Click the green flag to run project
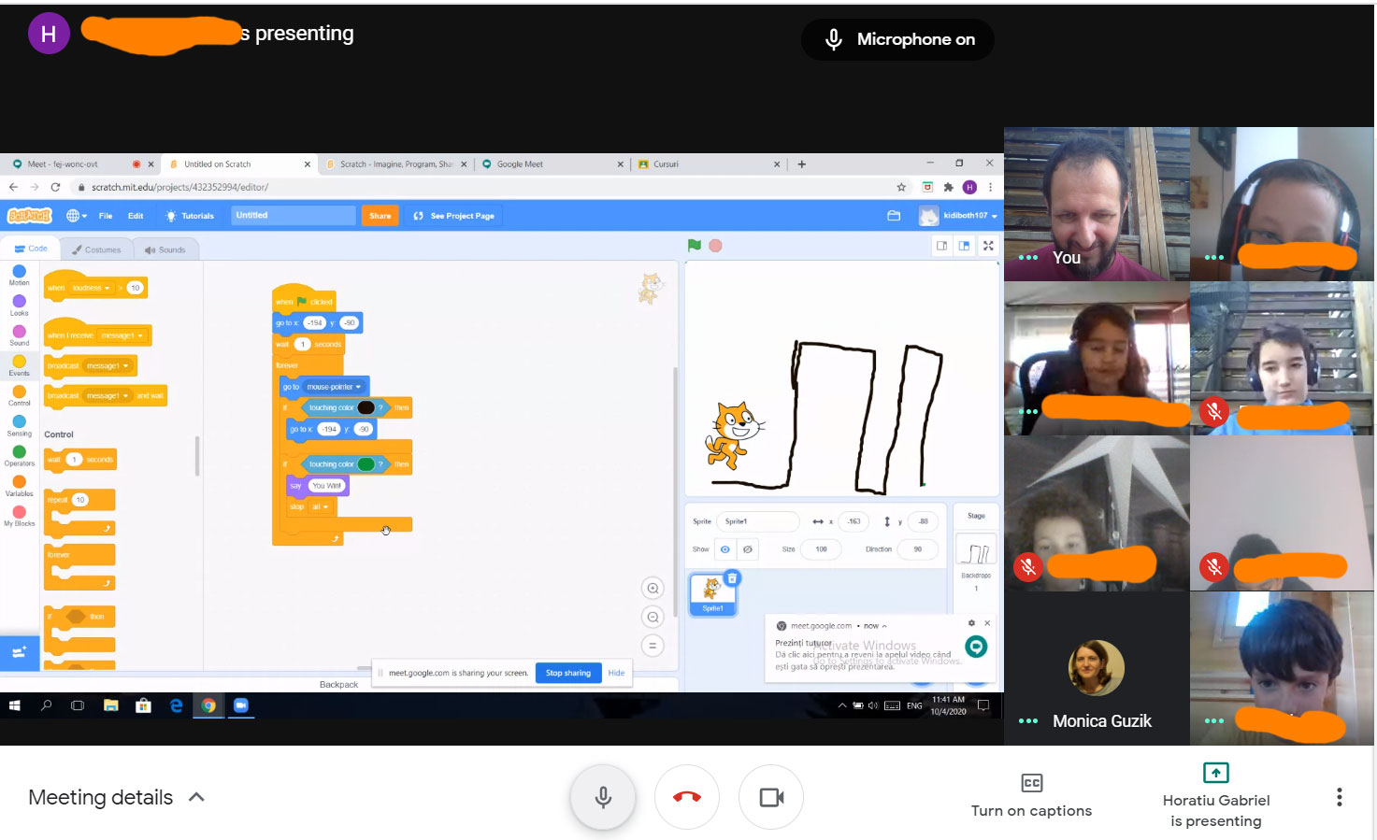 694,246
